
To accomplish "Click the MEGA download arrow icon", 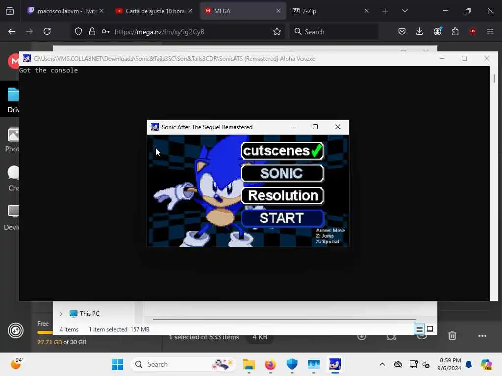I will tap(362, 336).
